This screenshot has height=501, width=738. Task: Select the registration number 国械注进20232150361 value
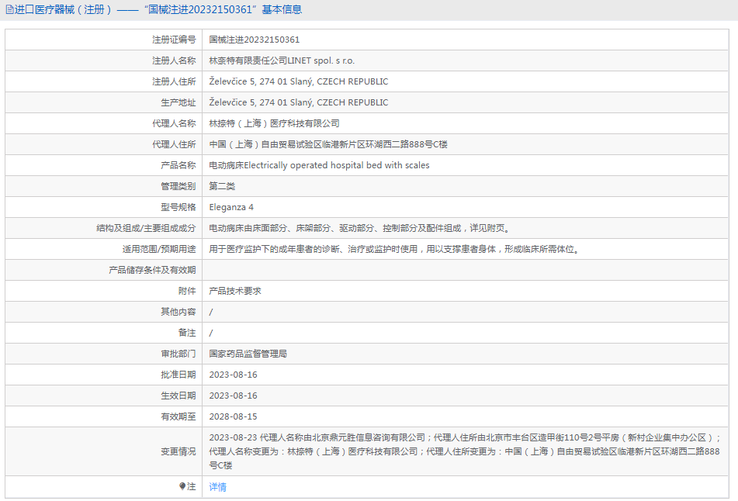click(255, 40)
